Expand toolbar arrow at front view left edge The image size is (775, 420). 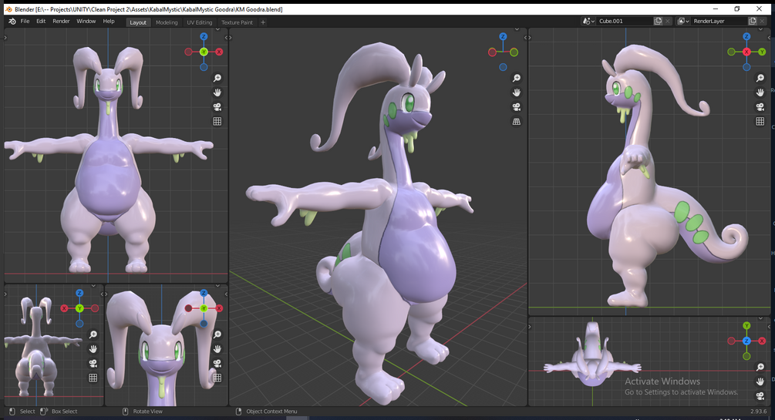(6, 38)
